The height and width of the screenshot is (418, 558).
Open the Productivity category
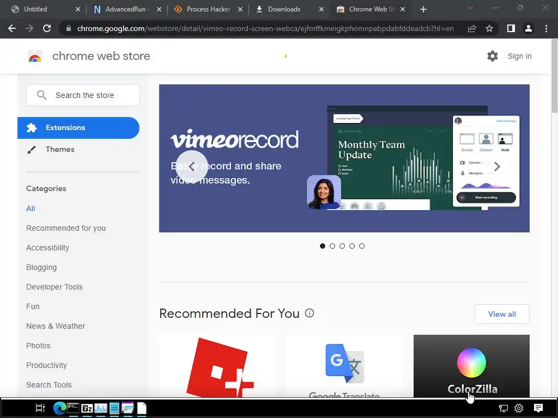46,365
